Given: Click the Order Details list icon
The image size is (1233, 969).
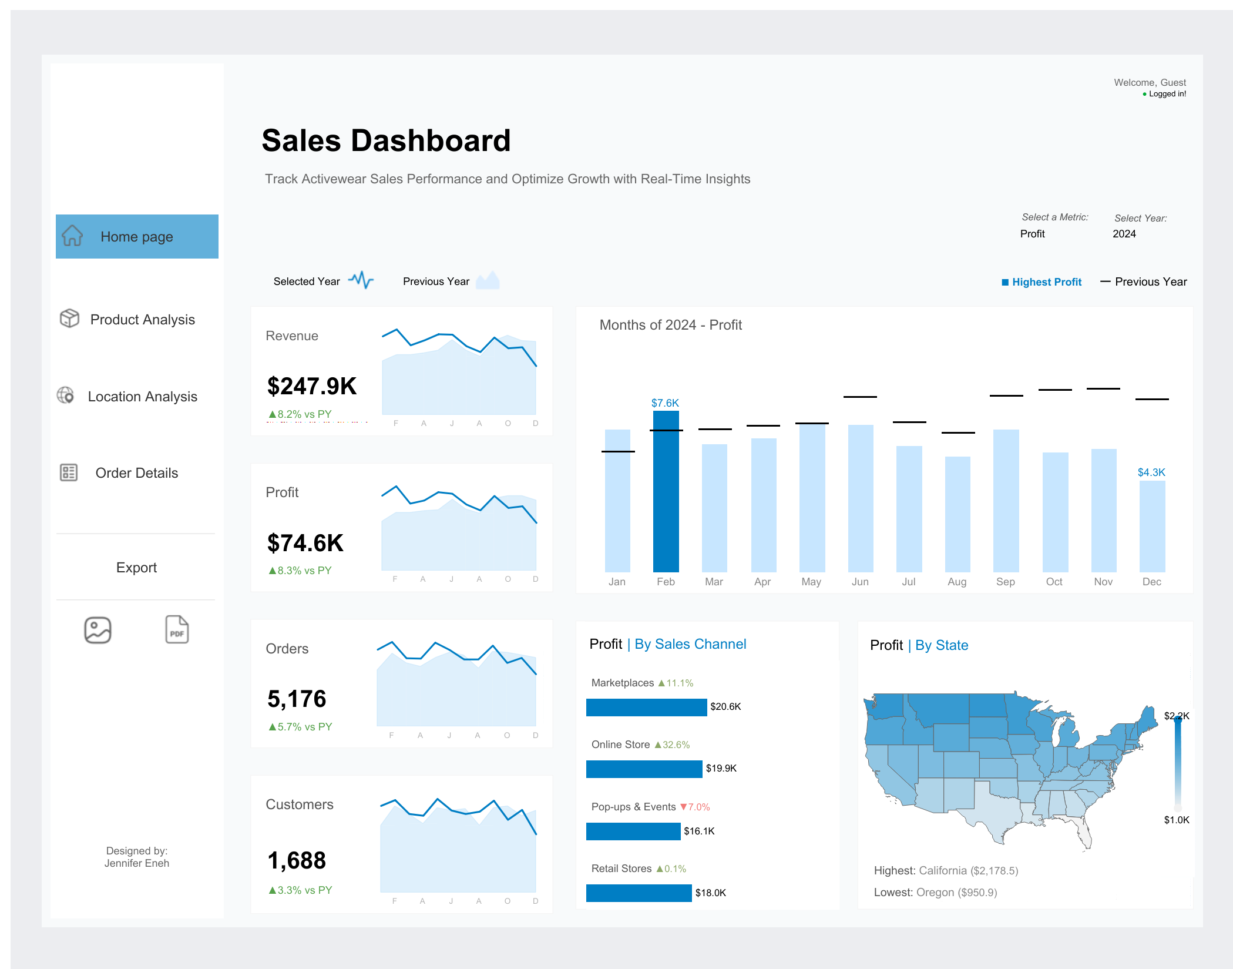Looking at the screenshot, I should click(x=69, y=472).
